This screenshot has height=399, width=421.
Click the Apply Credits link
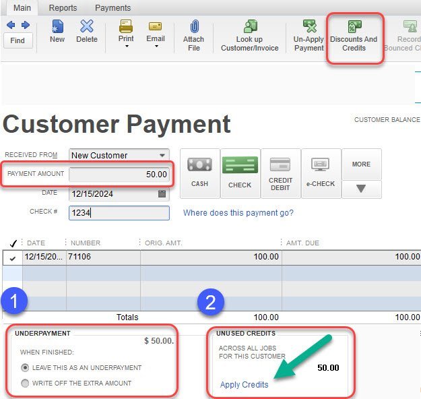click(244, 385)
